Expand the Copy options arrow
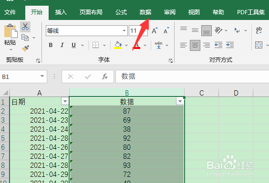Viewport: 269px width, 183px height. click(x=34, y=38)
